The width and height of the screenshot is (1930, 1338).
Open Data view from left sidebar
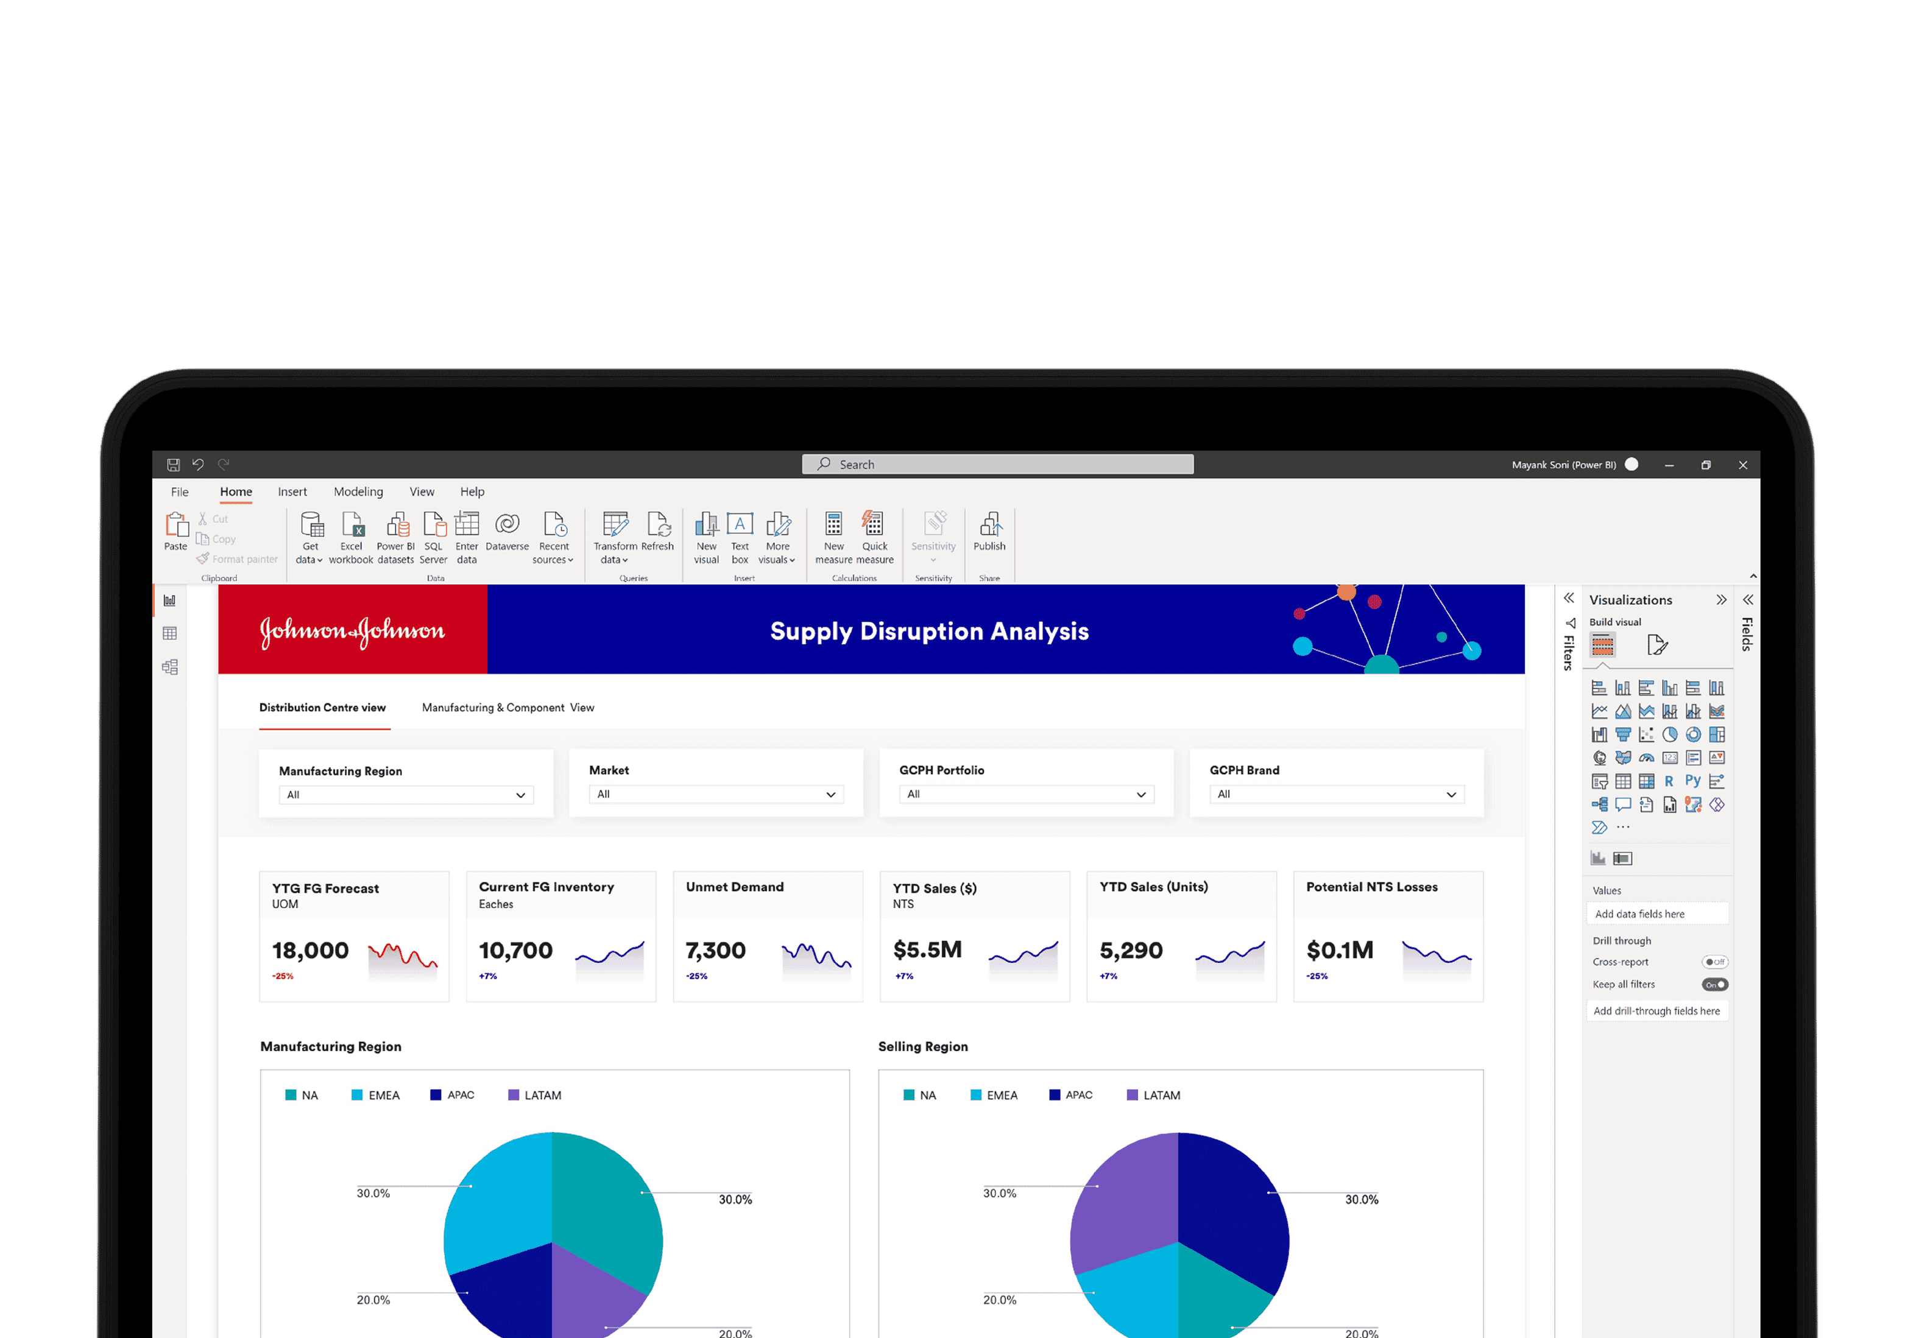click(169, 634)
